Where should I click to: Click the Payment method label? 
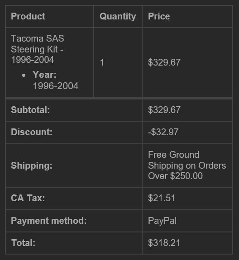coord(49,221)
